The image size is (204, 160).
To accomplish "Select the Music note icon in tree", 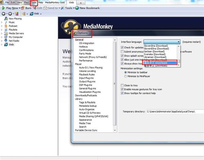I will click(6, 22).
